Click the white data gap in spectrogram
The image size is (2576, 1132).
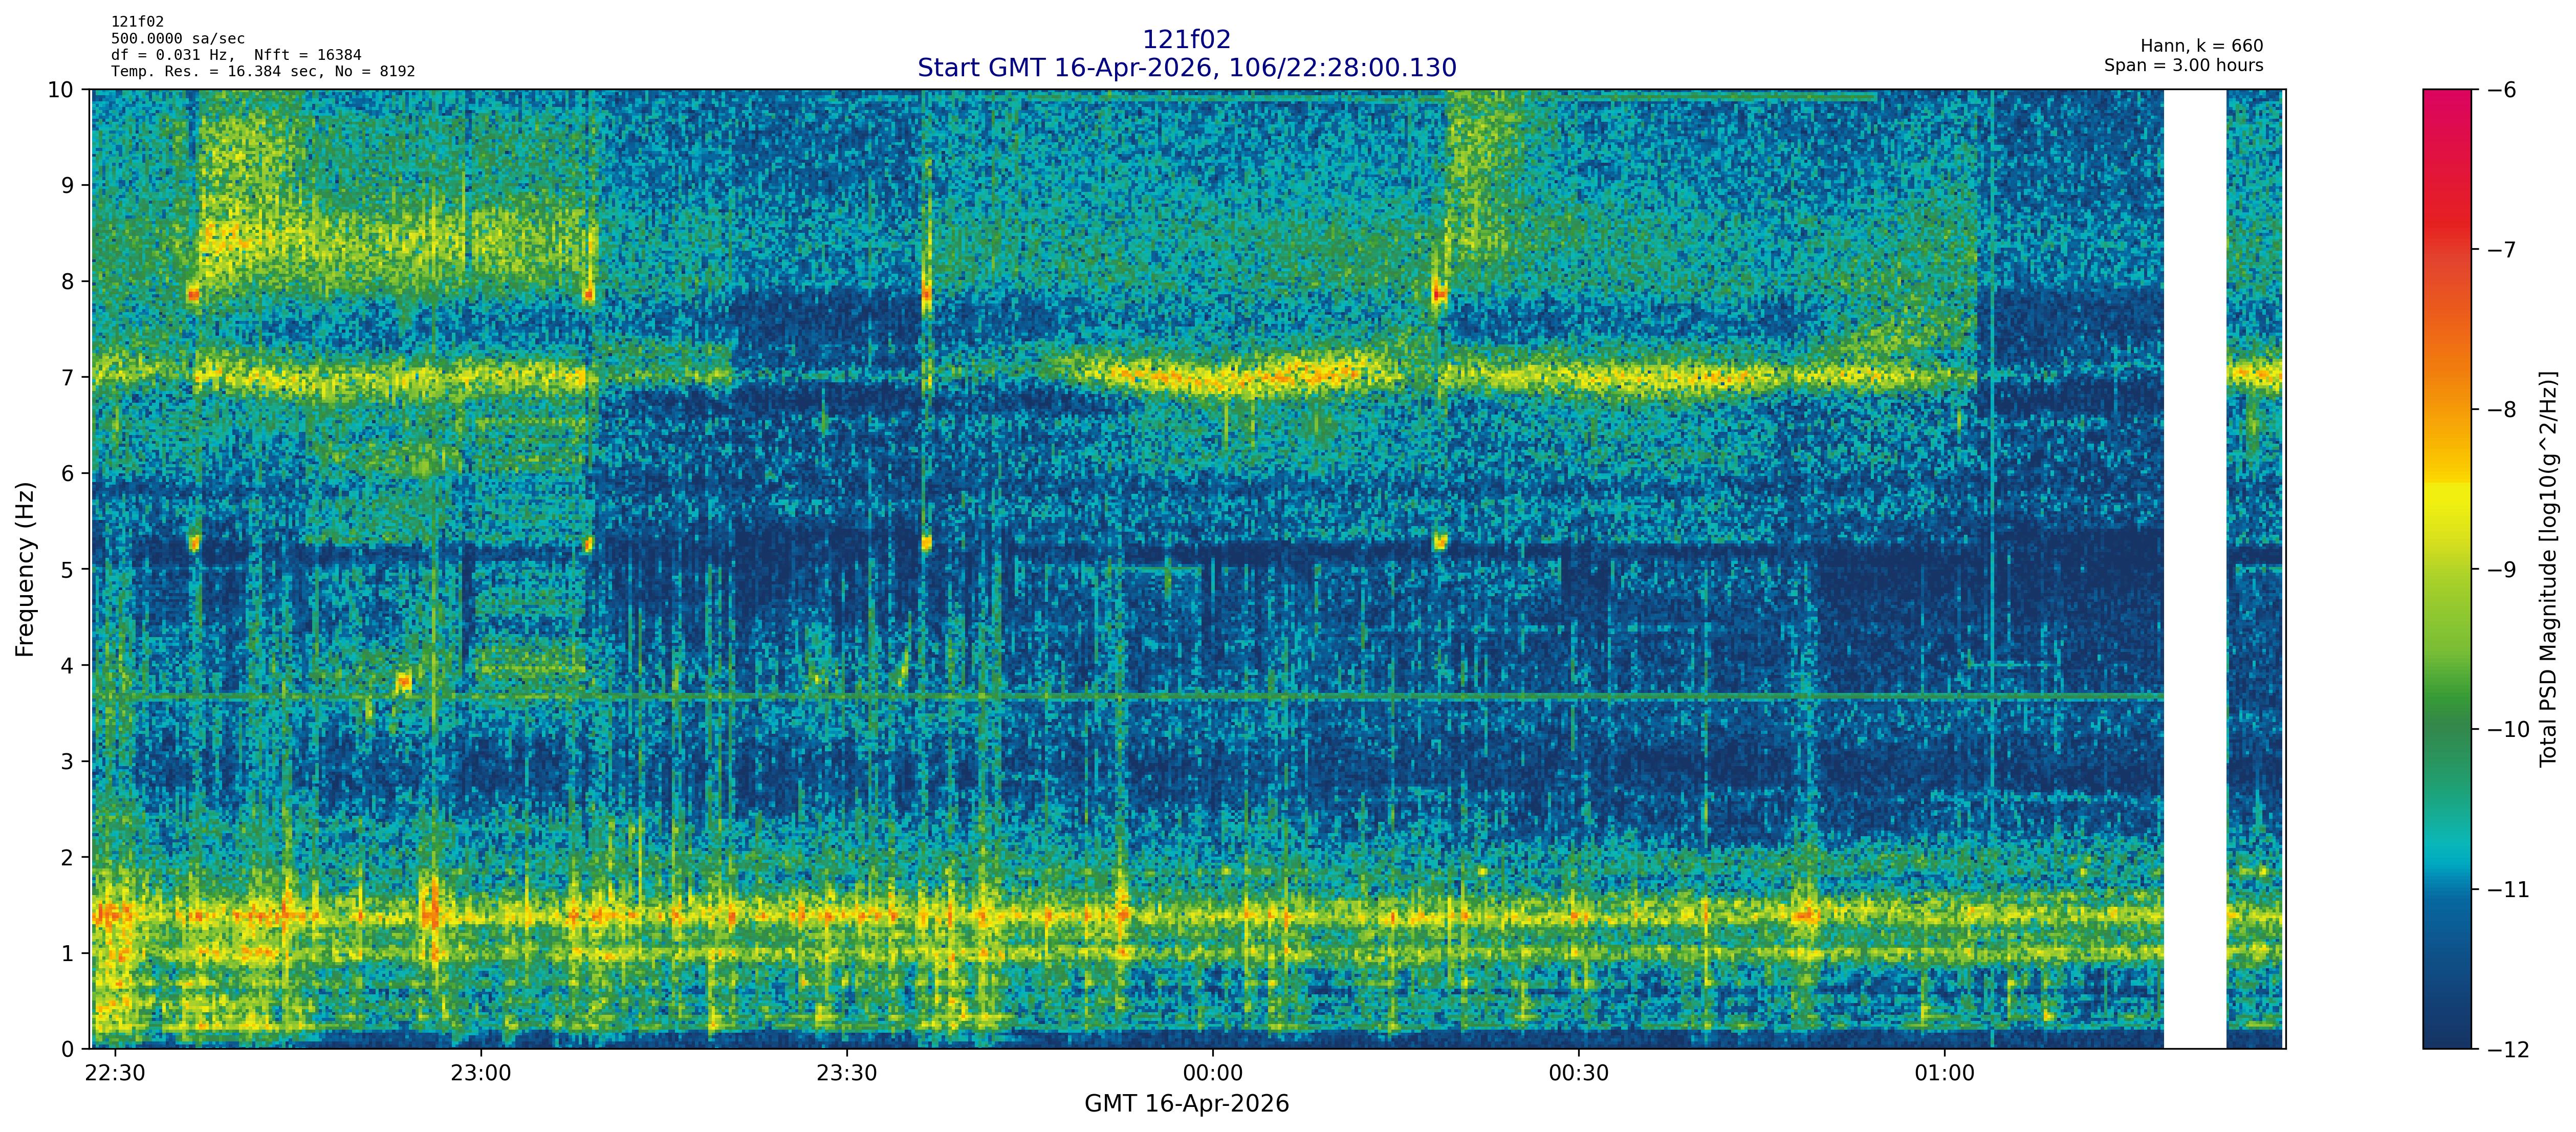point(2195,569)
